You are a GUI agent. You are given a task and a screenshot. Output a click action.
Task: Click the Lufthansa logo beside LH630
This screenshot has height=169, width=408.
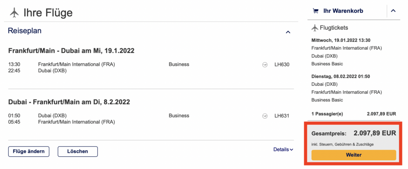pyautogui.click(x=265, y=64)
